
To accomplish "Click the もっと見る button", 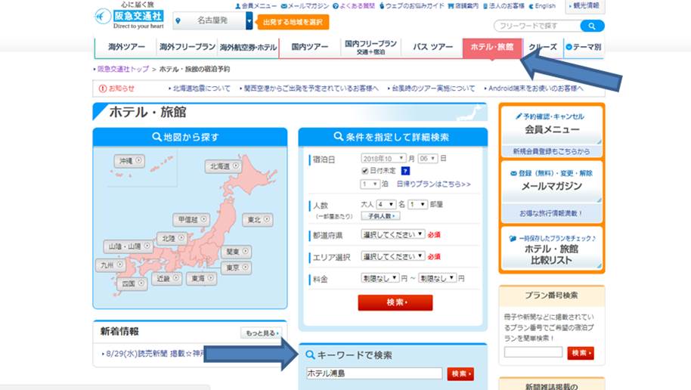I will (262, 333).
